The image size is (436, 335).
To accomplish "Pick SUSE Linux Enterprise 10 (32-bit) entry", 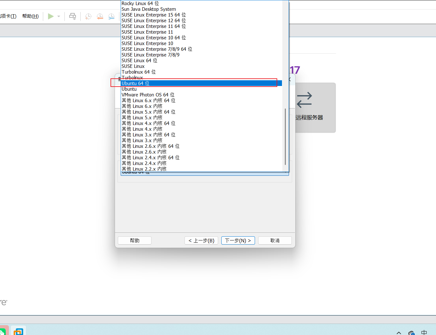I will coord(201,43).
